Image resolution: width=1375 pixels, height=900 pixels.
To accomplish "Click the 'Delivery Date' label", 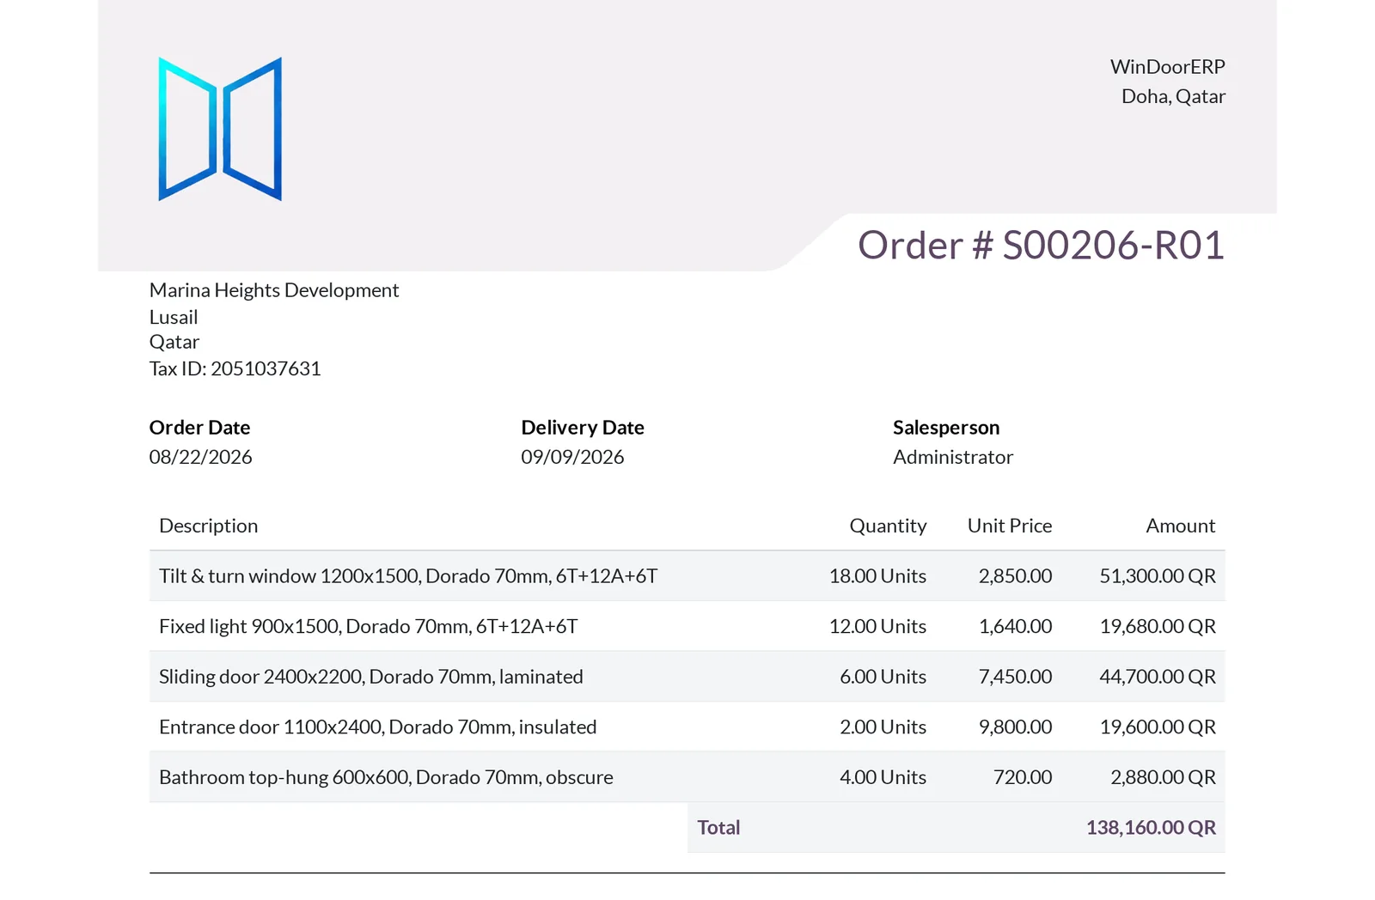I will (583, 428).
